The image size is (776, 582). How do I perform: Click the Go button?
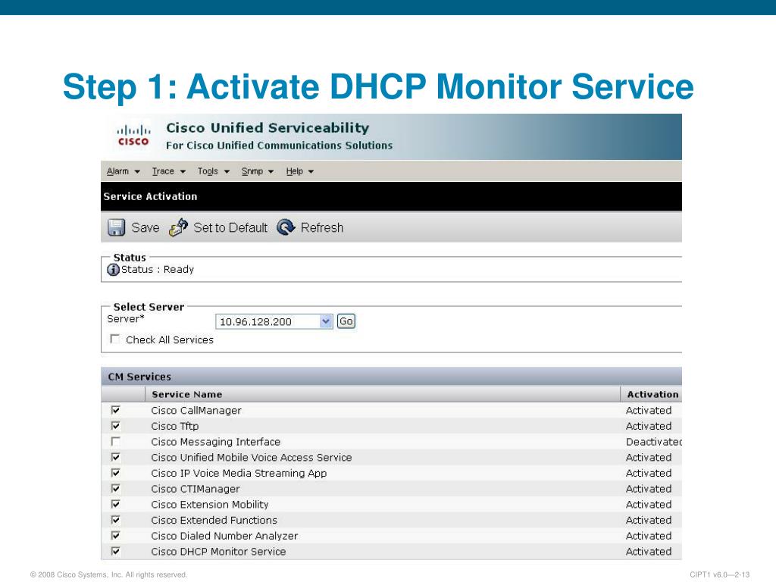[346, 321]
